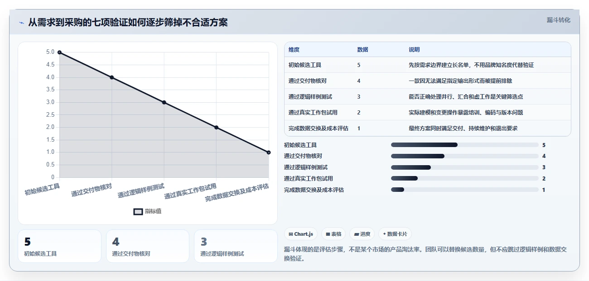Click table cell 通过真实工作包试用
Image resolution: width=589 pixels, height=281 pixels.
[313, 113]
